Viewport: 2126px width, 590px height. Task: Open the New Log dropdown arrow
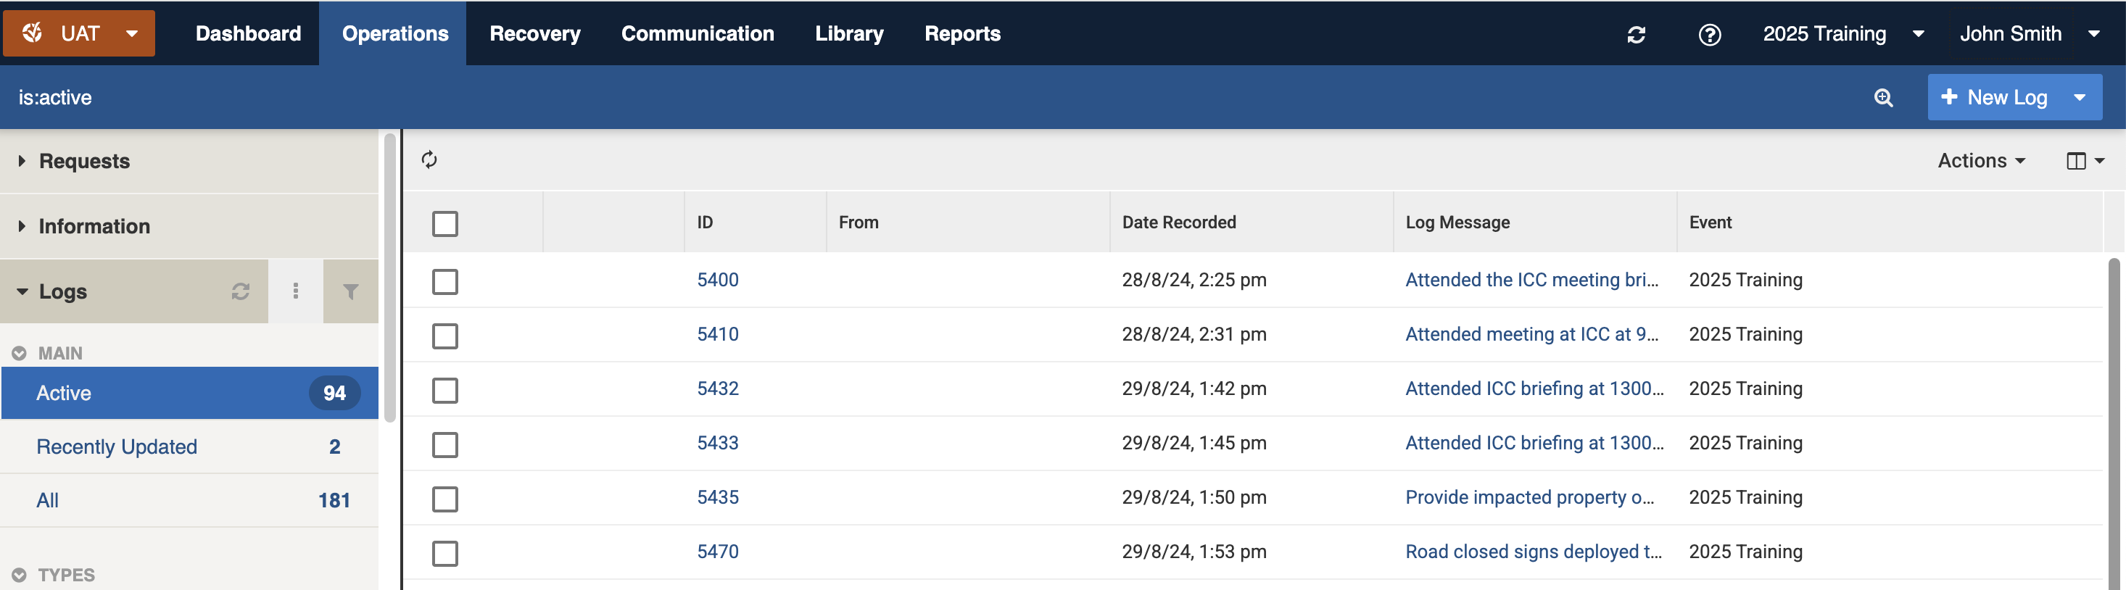2080,97
